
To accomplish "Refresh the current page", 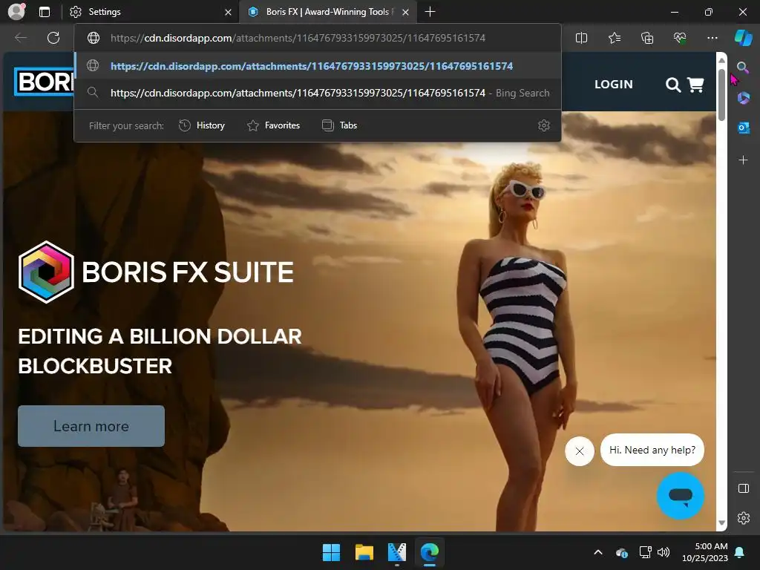I will coord(53,38).
